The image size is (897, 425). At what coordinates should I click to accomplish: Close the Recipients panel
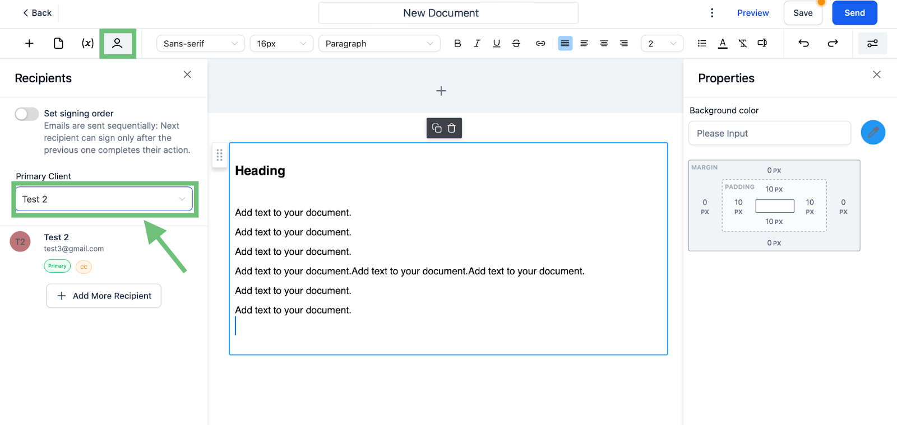pos(187,74)
